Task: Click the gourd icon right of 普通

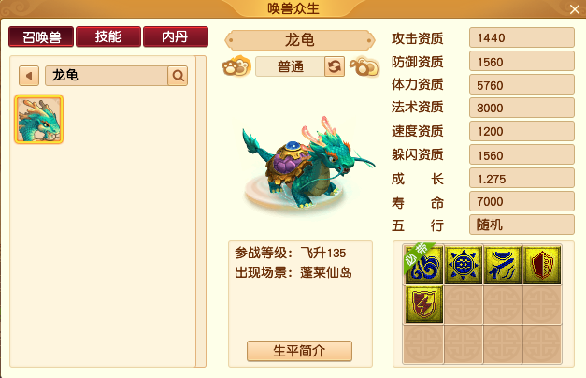Action: click(x=364, y=66)
